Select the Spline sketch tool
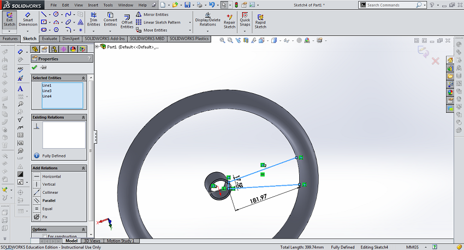The width and height of the screenshot is (464, 250). (x=68, y=14)
